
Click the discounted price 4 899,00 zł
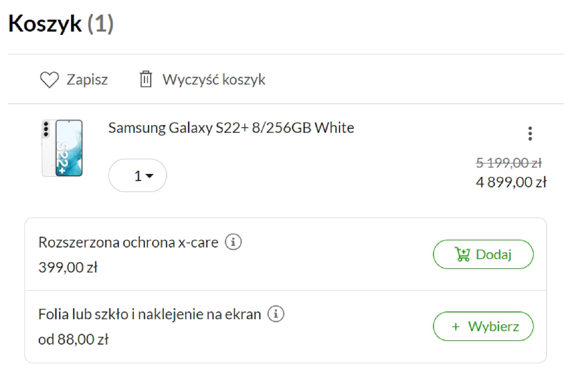511,182
